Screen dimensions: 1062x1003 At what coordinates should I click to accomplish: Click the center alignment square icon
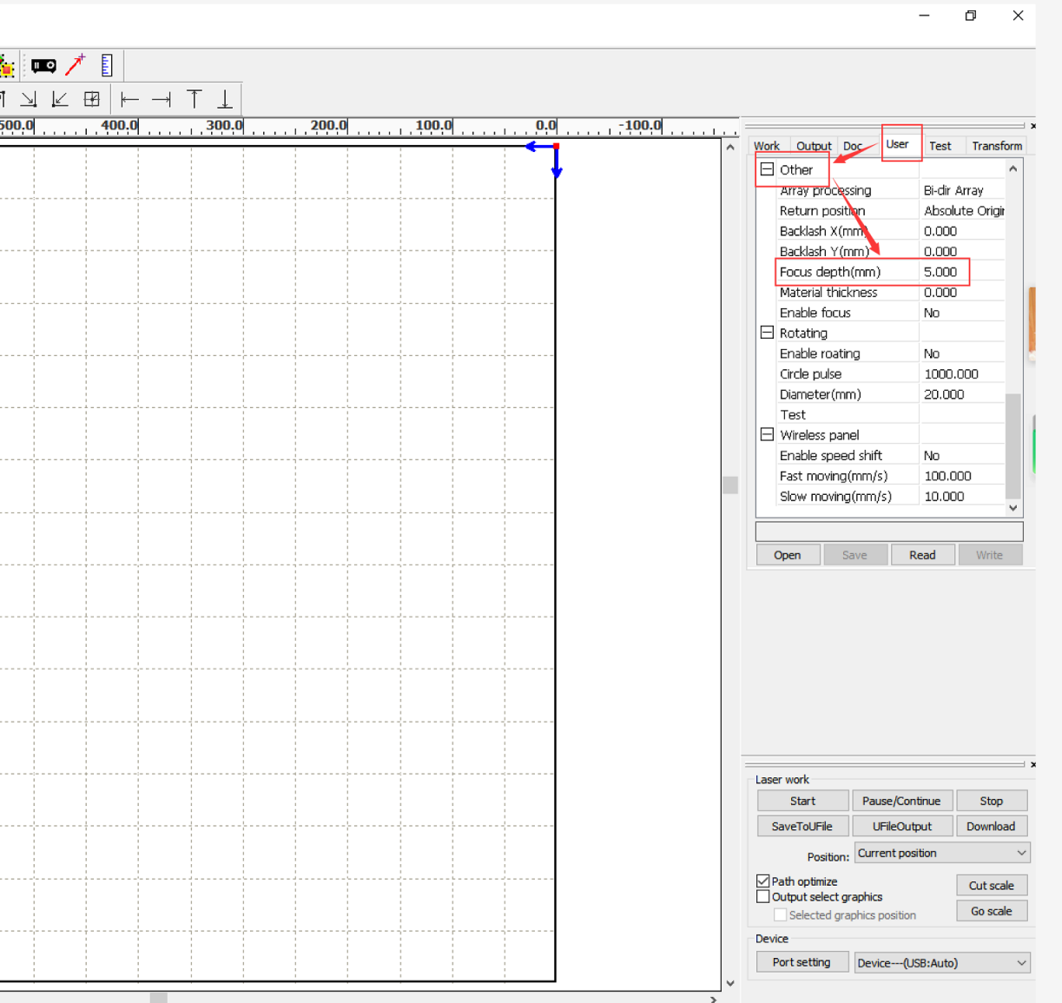(91, 100)
